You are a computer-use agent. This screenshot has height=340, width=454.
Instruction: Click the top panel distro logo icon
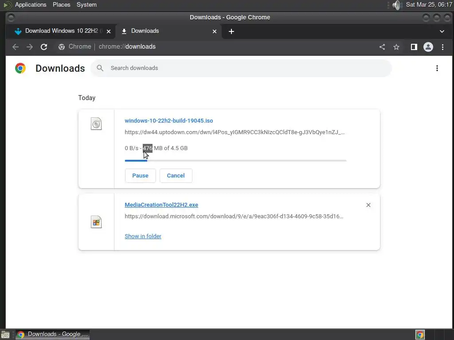click(x=8, y=5)
